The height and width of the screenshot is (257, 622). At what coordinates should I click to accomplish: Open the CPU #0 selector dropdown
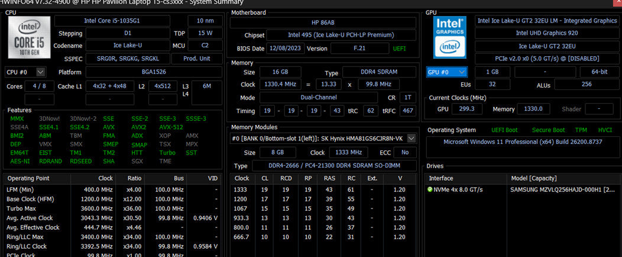click(25, 72)
